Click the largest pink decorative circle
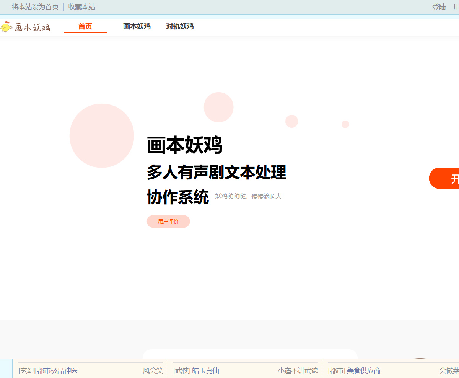 [x=102, y=135]
